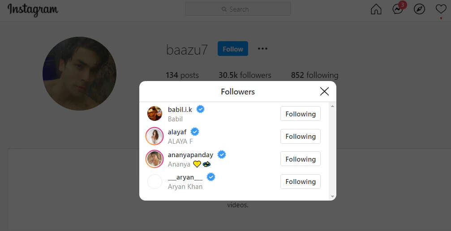Toggle Following button for alayaf
Image resolution: width=451 pixels, height=231 pixels.
[x=300, y=137]
